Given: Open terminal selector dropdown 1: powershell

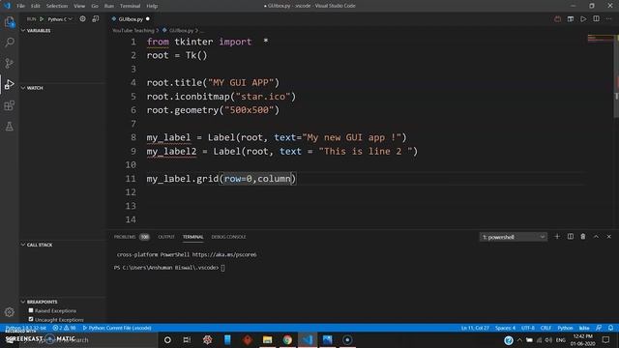Looking at the screenshot, I should click(x=513, y=237).
